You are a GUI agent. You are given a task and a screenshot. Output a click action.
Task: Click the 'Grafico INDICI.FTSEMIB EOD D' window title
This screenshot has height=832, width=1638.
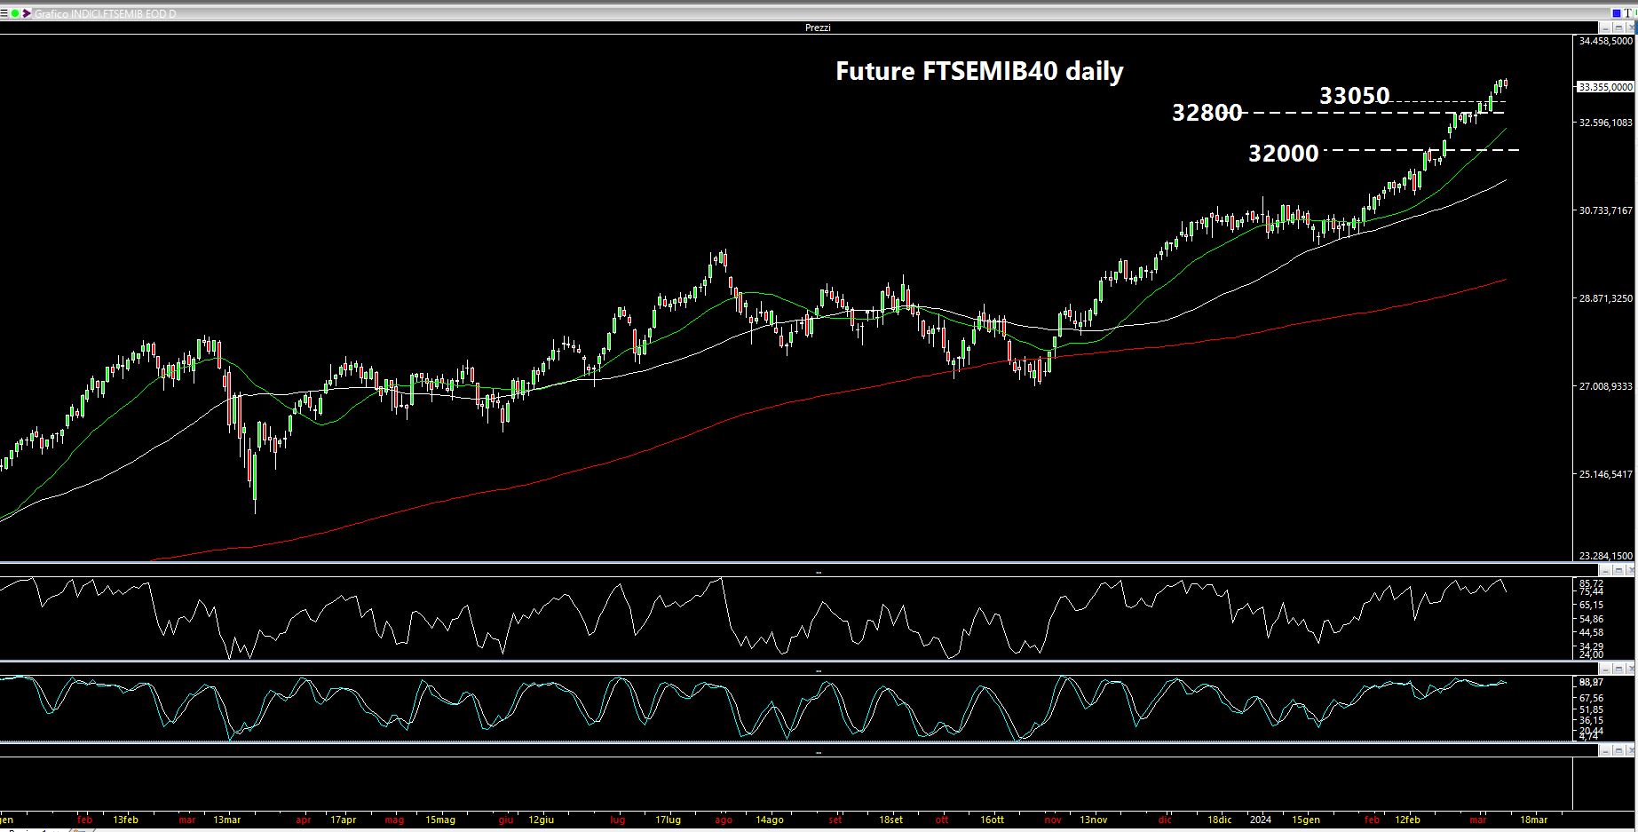[106, 13]
